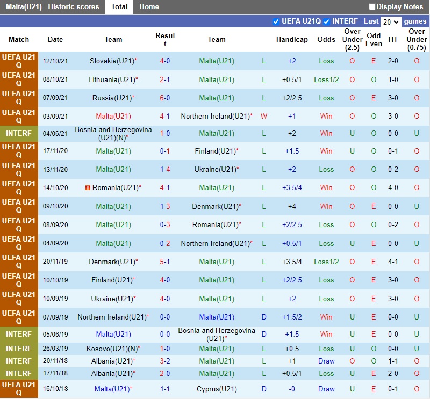Click the 6-0 result score

point(165,98)
